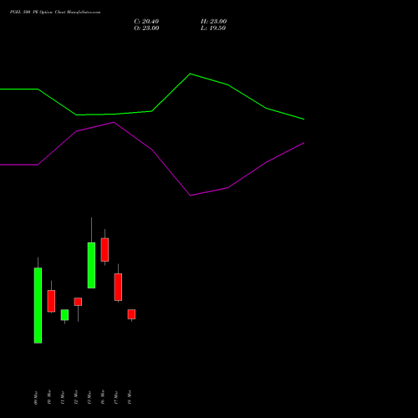Click the chart title text at top left
Screen dimensions: 418x418
(x=55, y=13)
